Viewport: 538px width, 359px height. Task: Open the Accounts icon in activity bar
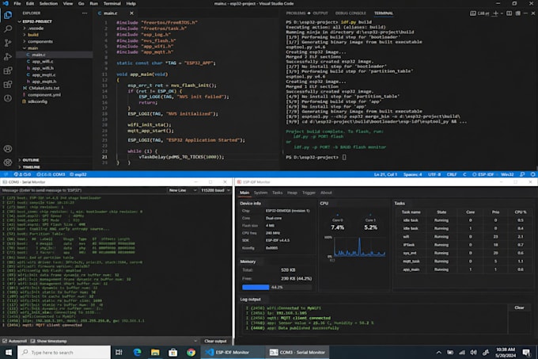click(x=8, y=149)
